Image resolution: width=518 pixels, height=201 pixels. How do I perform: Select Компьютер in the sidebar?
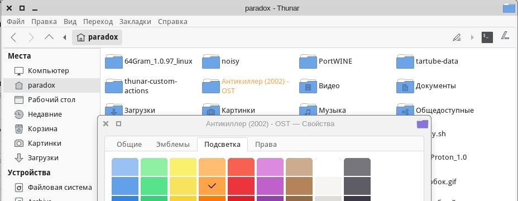[52, 71]
